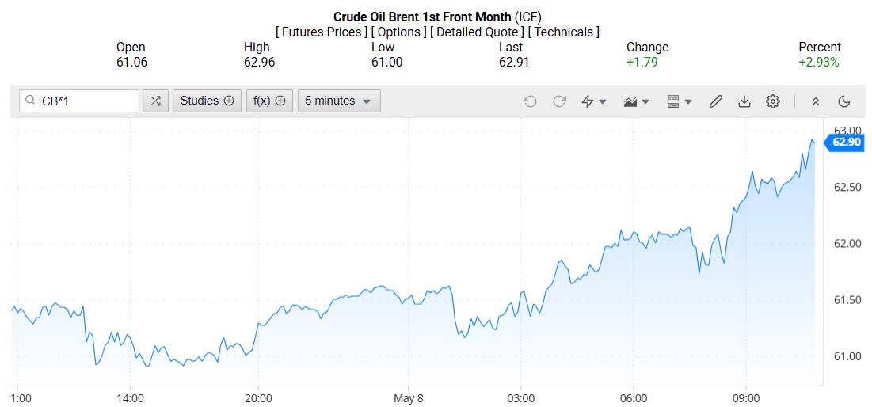View the Technicals link
The width and height of the screenshot is (872, 407).
(563, 32)
